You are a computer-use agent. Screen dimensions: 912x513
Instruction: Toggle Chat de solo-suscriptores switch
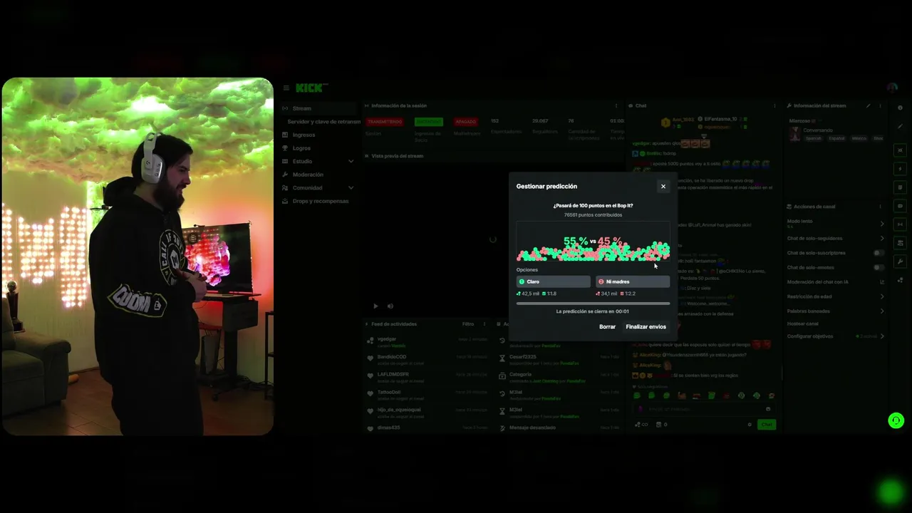(879, 253)
